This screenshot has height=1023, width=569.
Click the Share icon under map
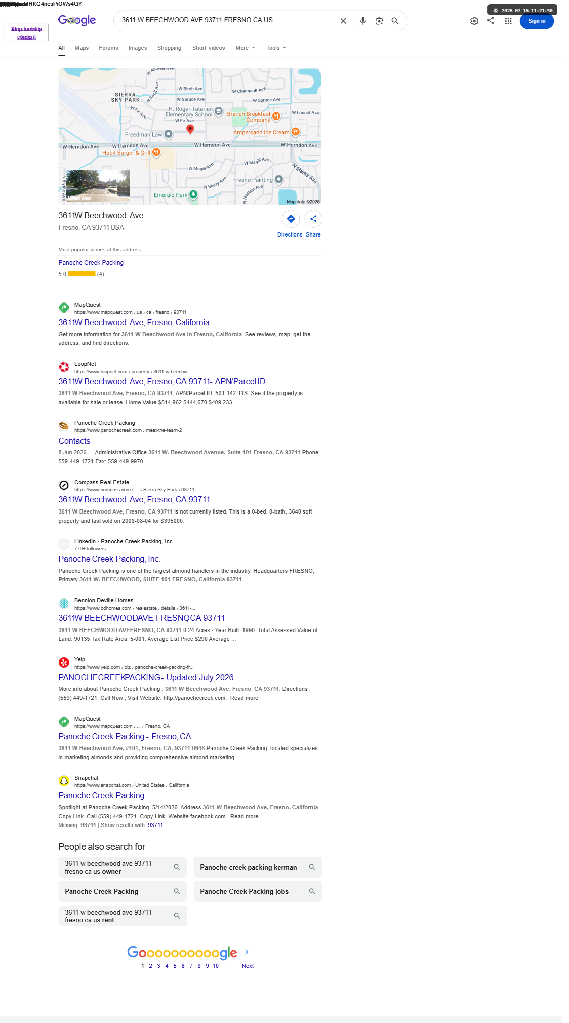tap(313, 219)
